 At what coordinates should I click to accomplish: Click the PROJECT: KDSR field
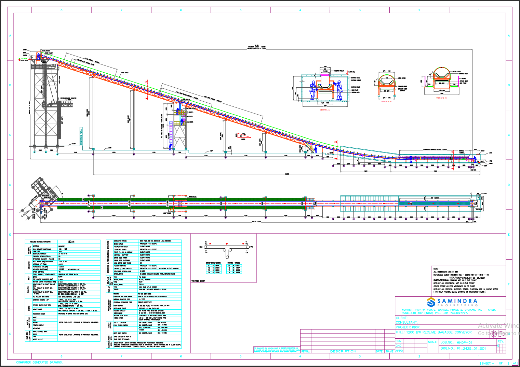[x=408, y=327]
